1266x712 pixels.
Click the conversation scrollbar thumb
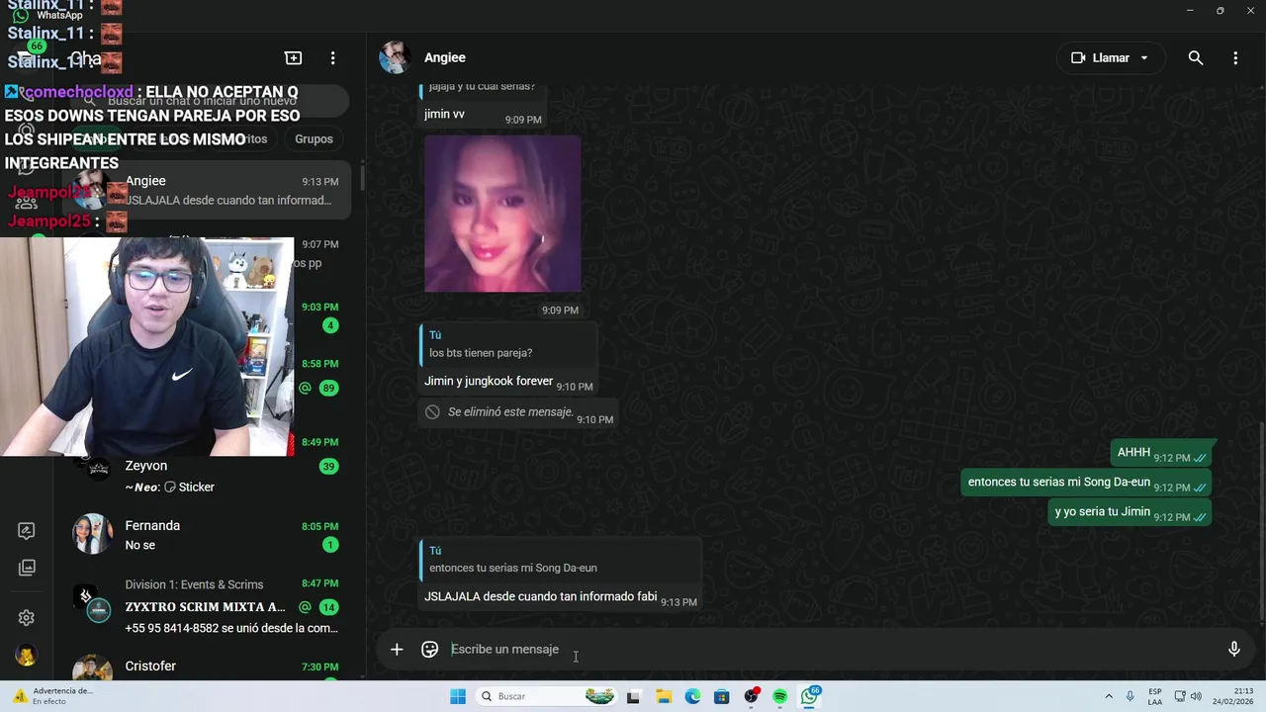pyautogui.click(x=1261, y=522)
